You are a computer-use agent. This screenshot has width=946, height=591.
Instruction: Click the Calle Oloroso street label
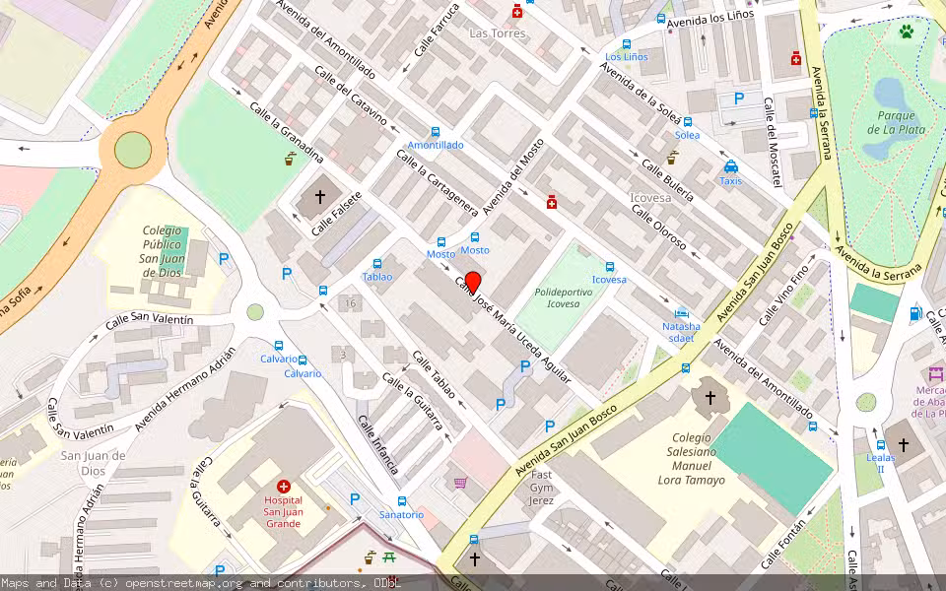(659, 228)
